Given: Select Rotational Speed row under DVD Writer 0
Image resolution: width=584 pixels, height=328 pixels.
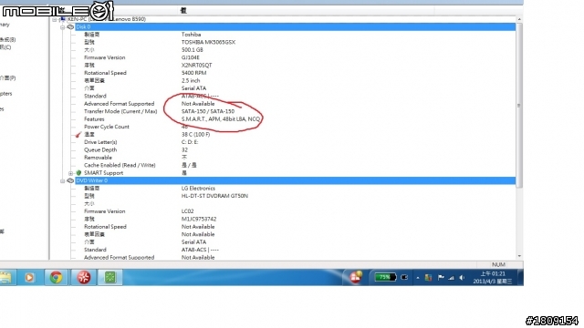Looking at the screenshot, I should pos(106,227).
